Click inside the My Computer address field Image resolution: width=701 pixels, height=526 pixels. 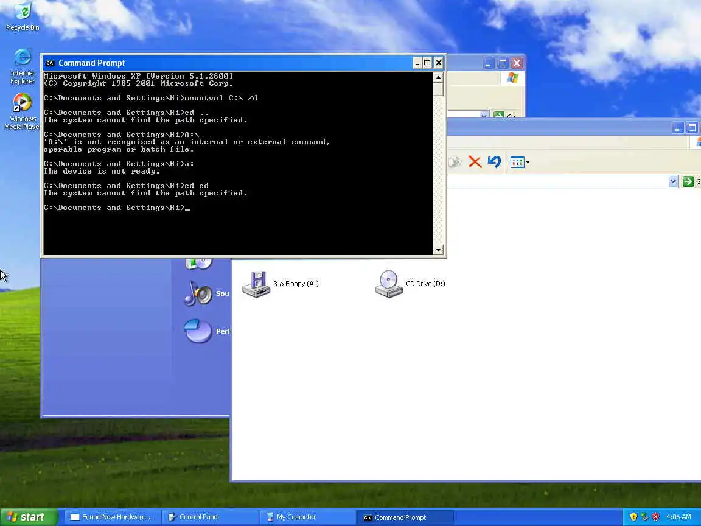(558, 181)
